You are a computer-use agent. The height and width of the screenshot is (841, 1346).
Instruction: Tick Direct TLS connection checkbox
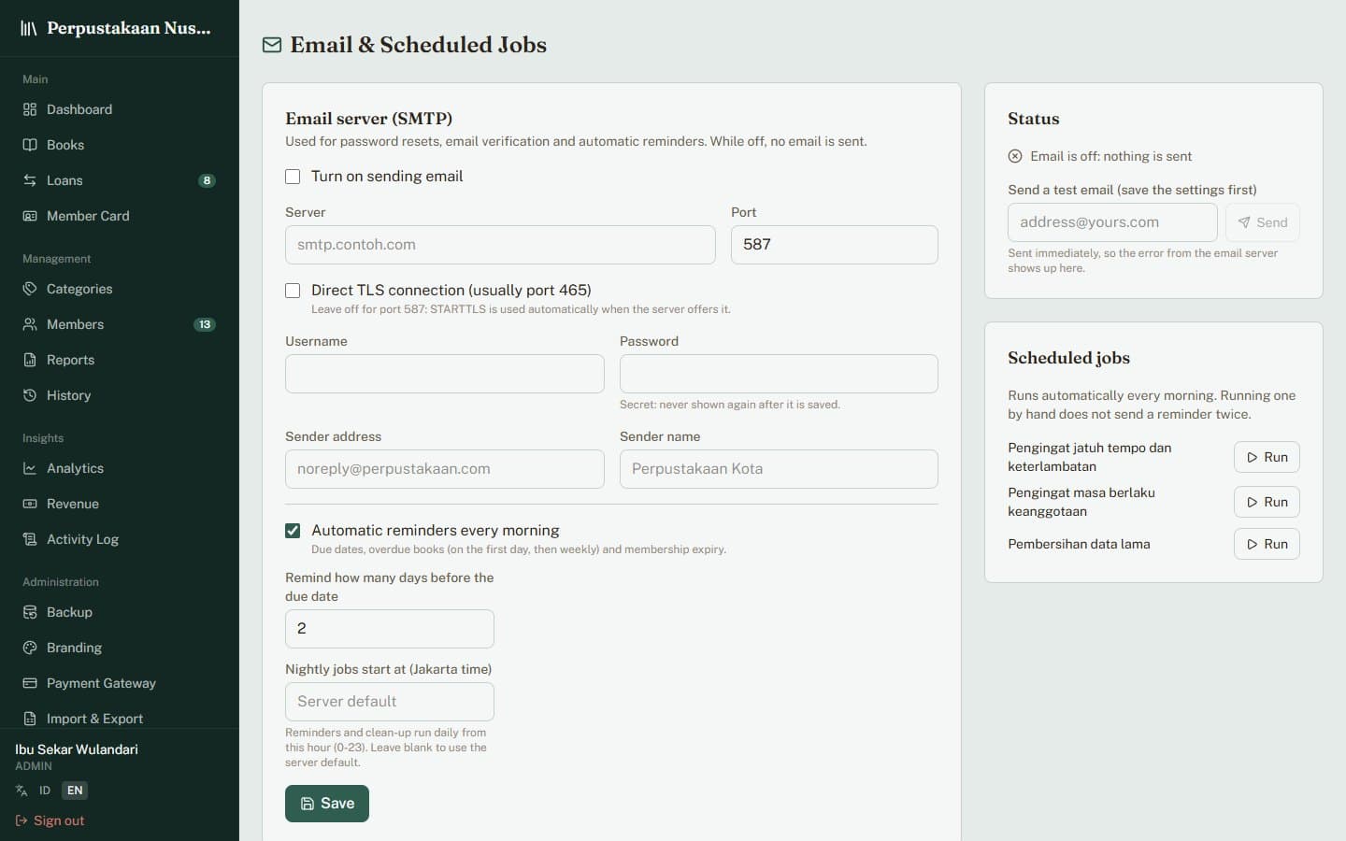point(293,291)
